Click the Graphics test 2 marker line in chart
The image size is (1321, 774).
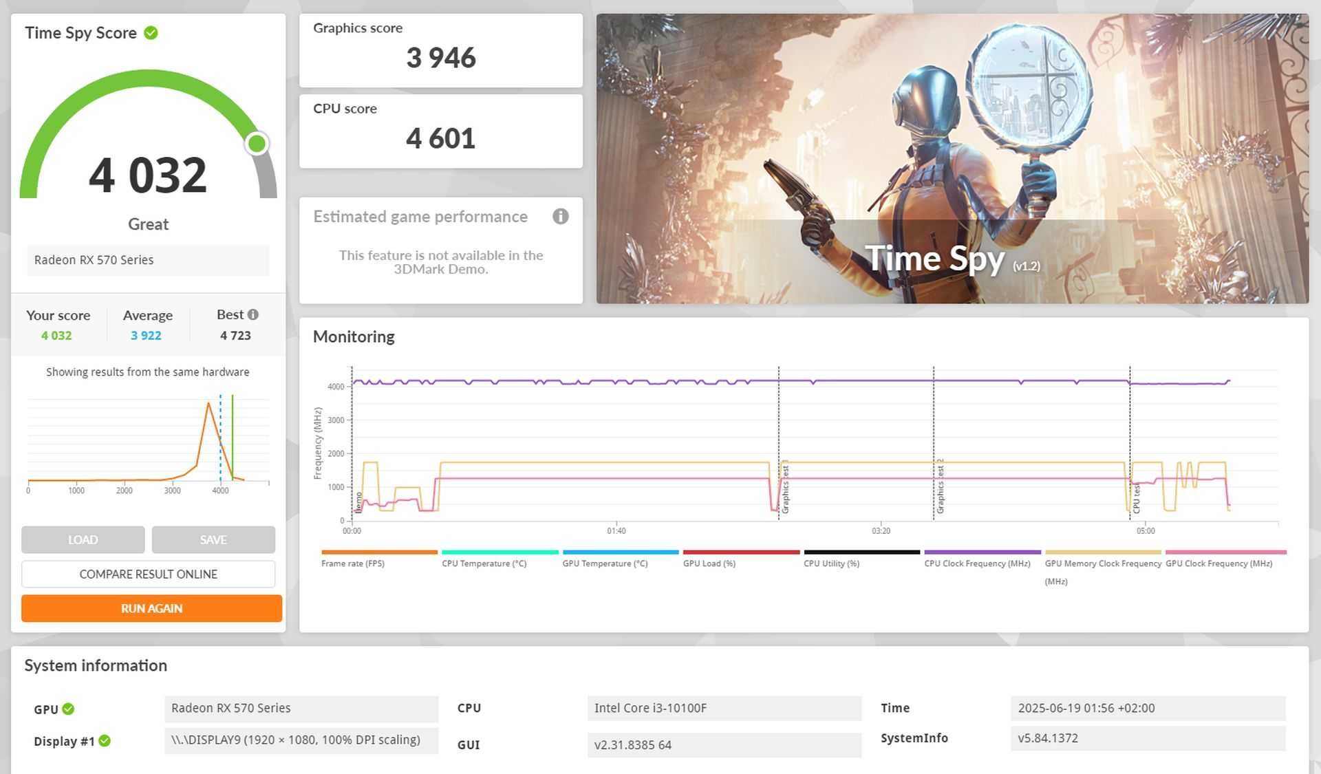coord(934,444)
